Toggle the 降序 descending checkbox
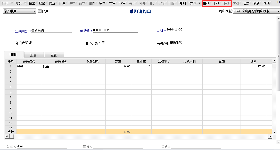Screen dimensions: 280x150 [x=40, y=11]
